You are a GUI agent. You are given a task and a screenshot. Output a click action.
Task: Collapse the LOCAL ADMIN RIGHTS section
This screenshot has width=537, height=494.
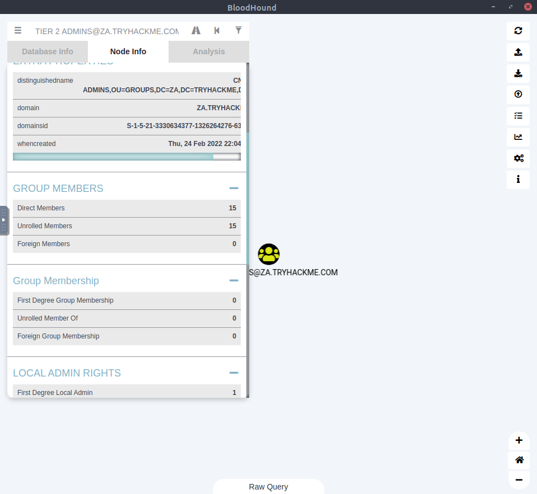tap(234, 373)
